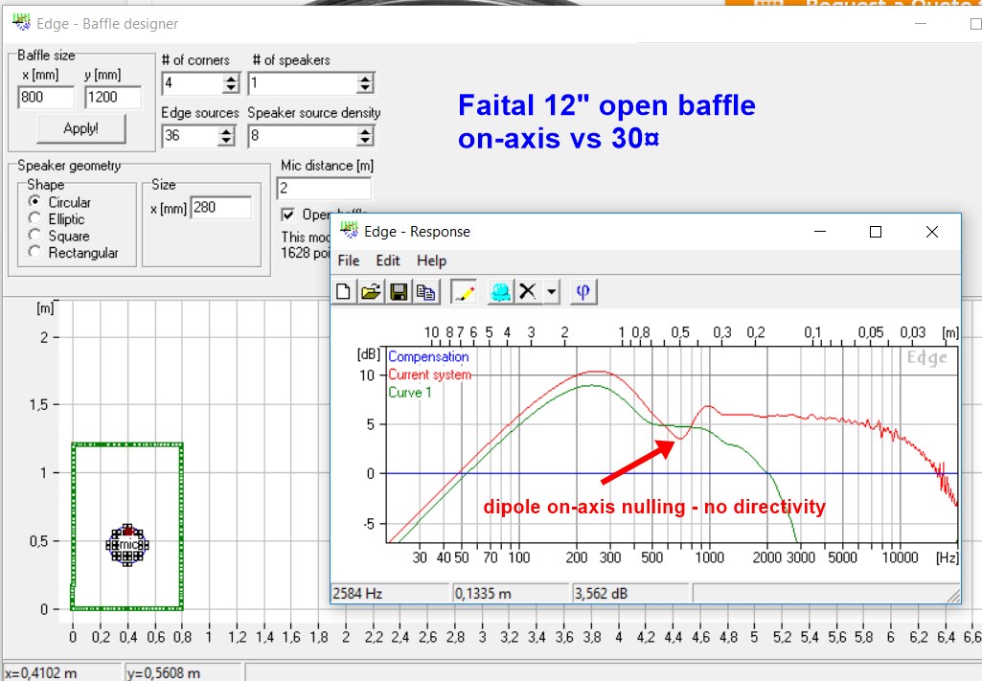982x681 pixels.
Task: Minimize the Edge - Response window
Action: pos(820,232)
